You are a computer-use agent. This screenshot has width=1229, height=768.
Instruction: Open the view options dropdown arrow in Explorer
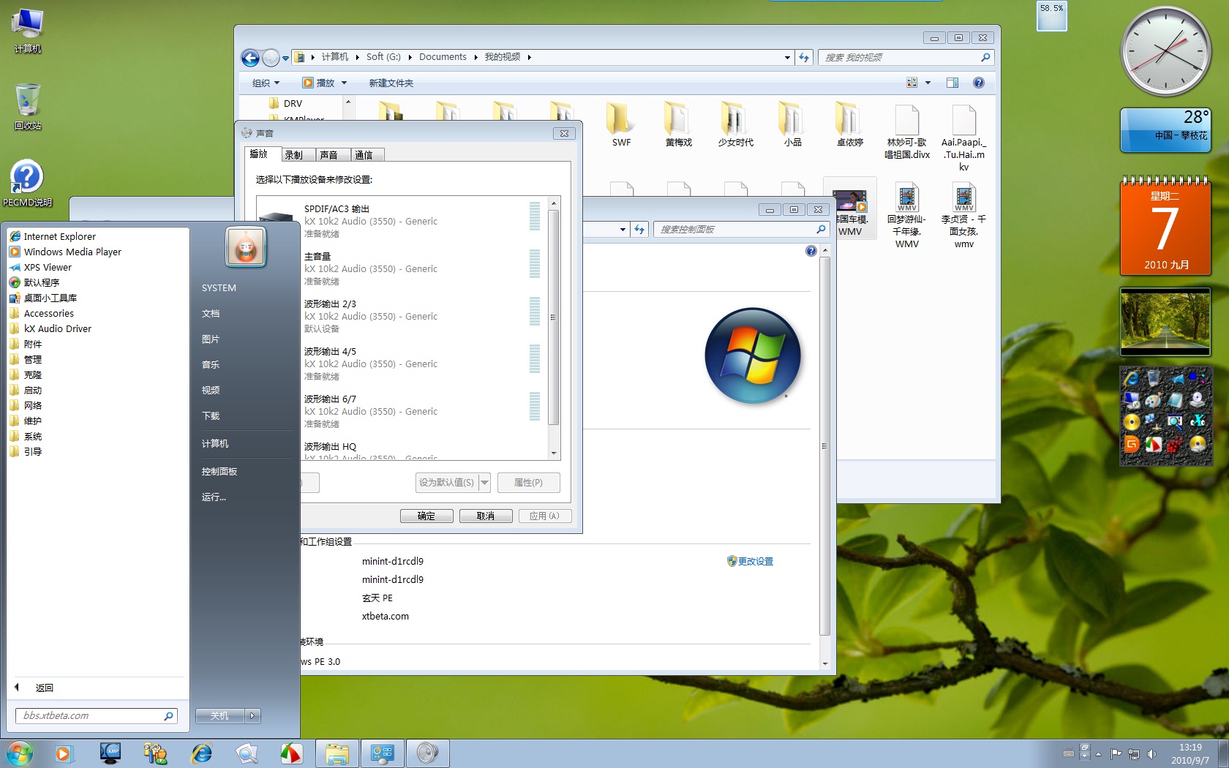pos(928,83)
